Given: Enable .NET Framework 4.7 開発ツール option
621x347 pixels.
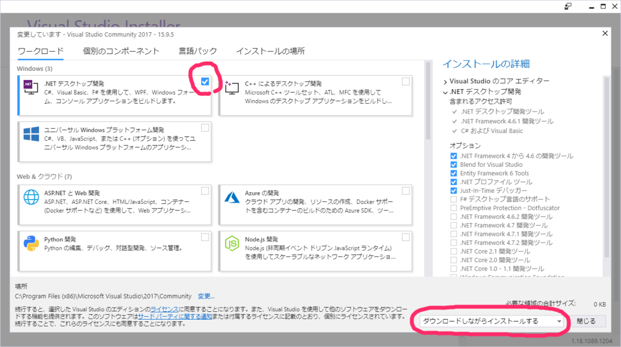Looking at the screenshot, I should pos(454,226).
